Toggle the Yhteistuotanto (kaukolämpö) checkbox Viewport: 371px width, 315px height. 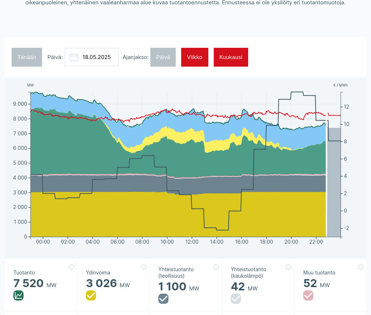[x=236, y=299]
